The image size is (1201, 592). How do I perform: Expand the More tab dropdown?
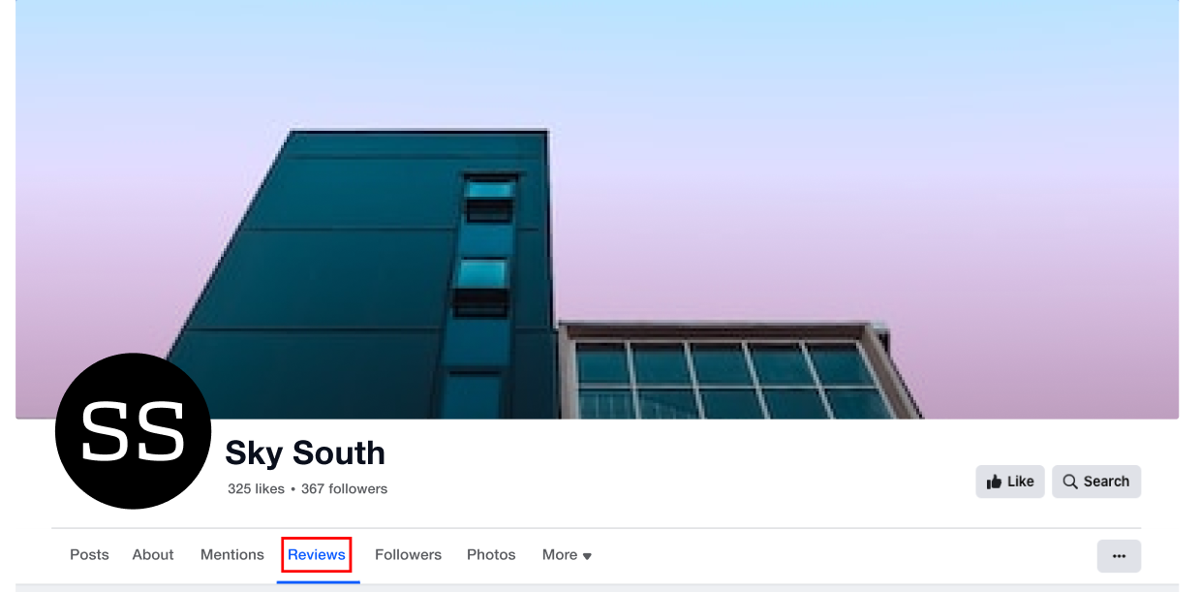coord(567,555)
